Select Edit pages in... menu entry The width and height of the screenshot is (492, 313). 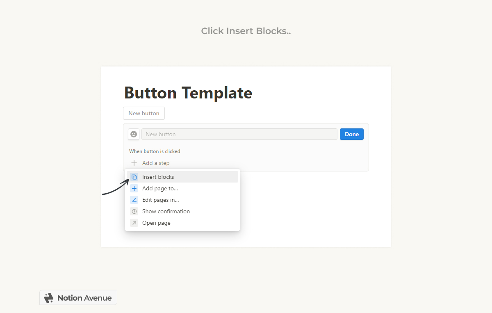coord(161,200)
